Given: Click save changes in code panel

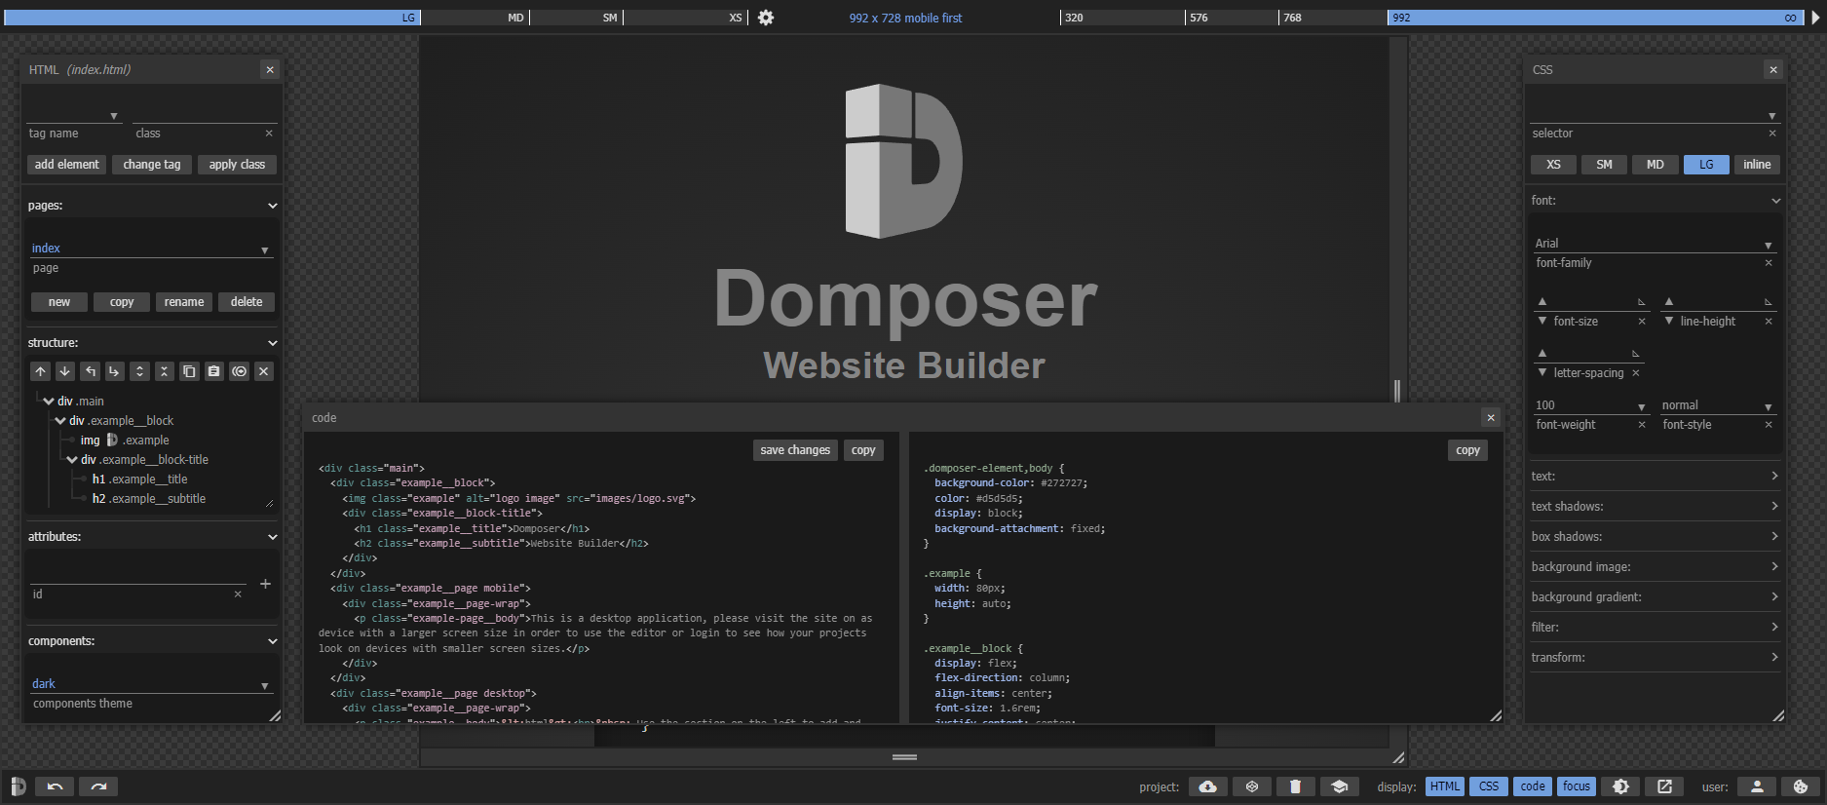Looking at the screenshot, I should pos(795,450).
